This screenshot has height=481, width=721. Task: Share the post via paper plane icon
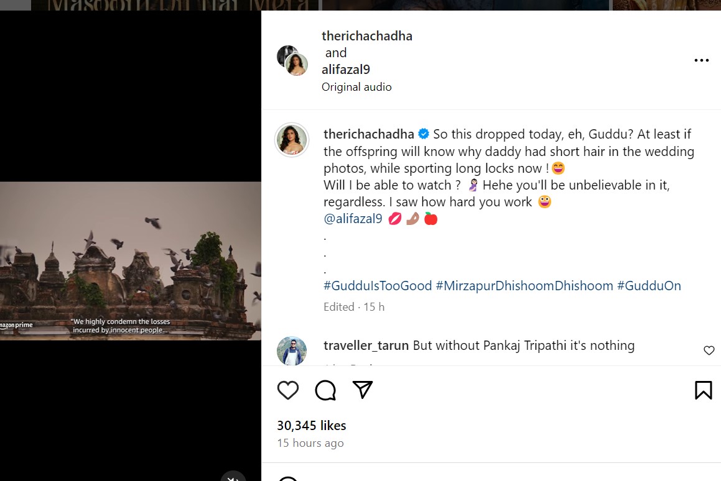(x=362, y=390)
